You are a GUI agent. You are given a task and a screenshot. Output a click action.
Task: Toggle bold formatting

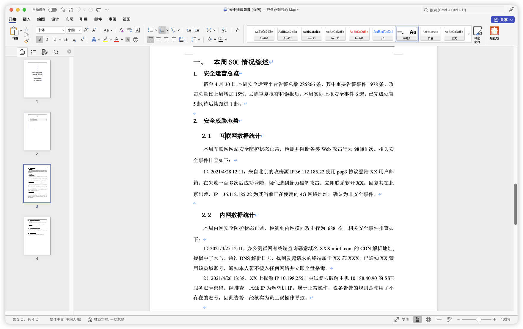pyautogui.click(x=39, y=39)
